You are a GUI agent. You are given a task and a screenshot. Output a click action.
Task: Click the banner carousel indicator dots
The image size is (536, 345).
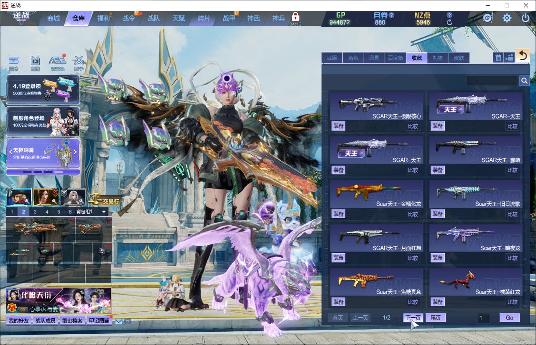(43, 171)
